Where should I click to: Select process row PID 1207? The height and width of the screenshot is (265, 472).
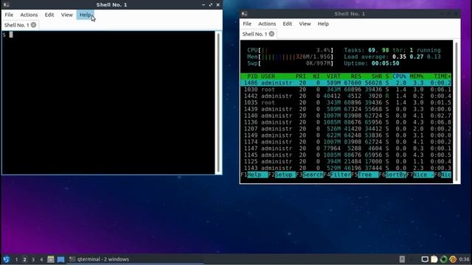pyautogui.click(x=346, y=129)
